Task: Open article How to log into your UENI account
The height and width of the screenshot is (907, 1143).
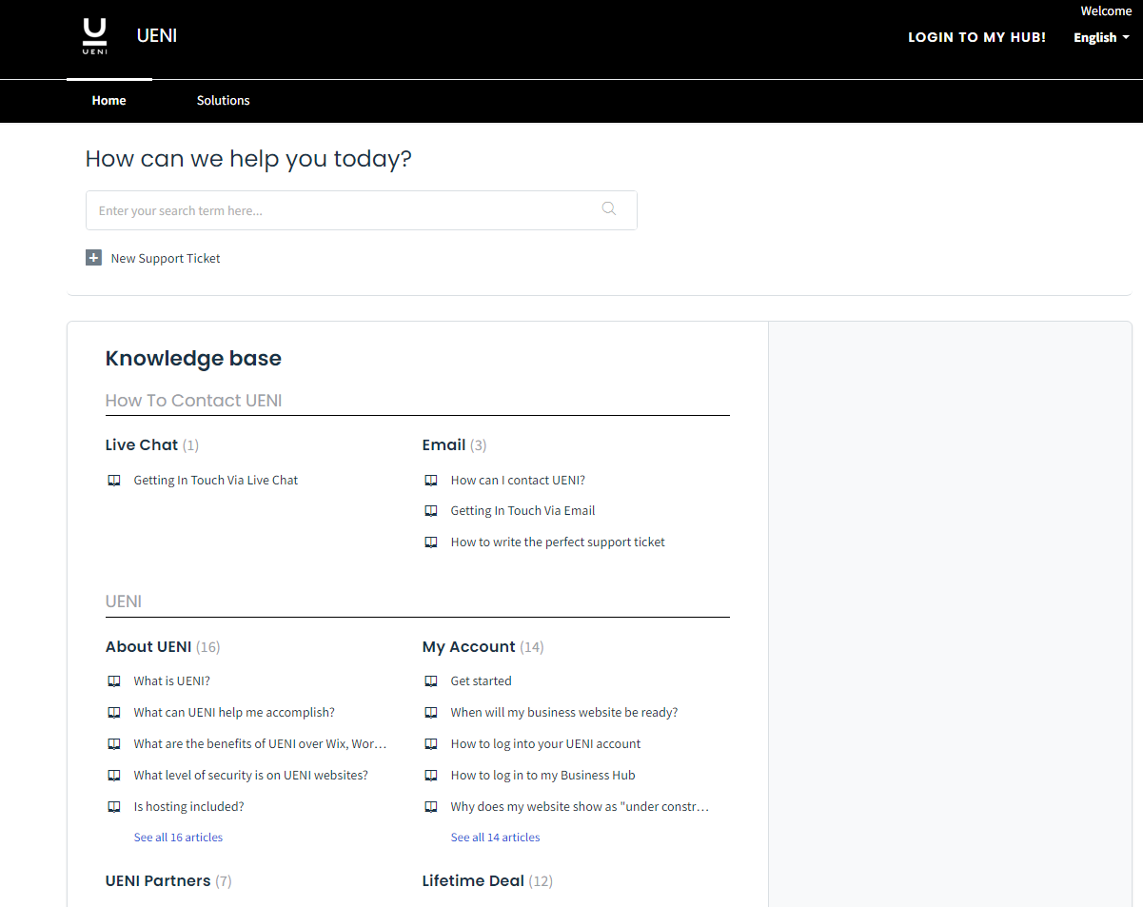Action: pyautogui.click(x=546, y=744)
